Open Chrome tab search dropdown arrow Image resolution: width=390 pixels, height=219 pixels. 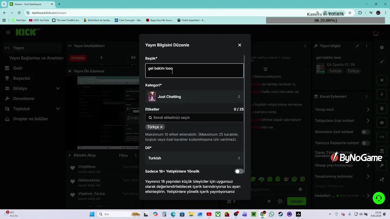click(x=4, y=4)
